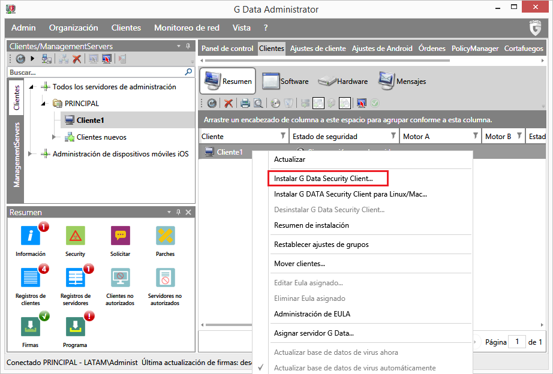Image resolution: width=553 pixels, height=374 pixels.
Task: Switch to vertical ManagementServers side tab
Action: (x=16, y=155)
